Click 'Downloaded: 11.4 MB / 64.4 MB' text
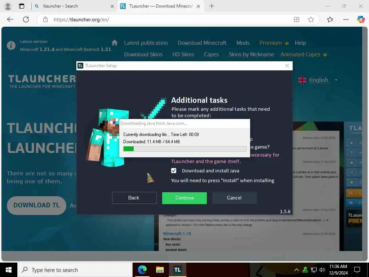 [x=151, y=142]
